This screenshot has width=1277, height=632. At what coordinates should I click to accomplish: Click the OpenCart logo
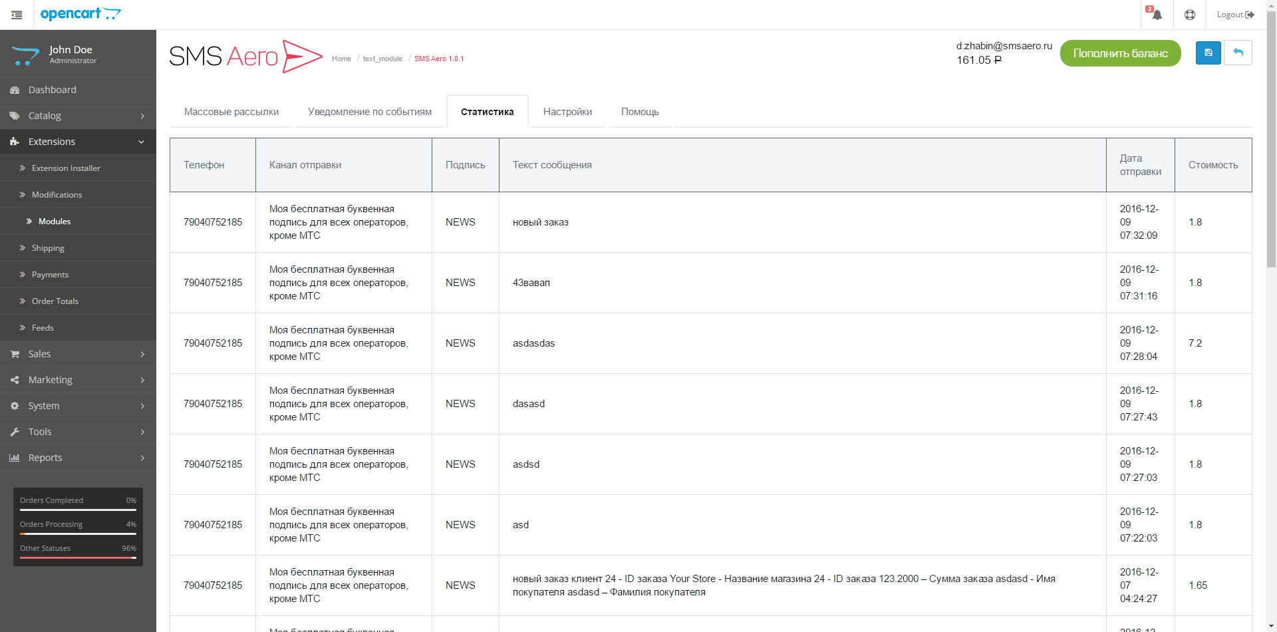pyautogui.click(x=80, y=14)
